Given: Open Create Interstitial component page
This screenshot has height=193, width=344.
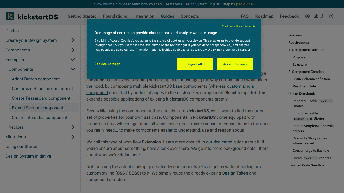Looking at the screenshot, I should click(40, 117).
